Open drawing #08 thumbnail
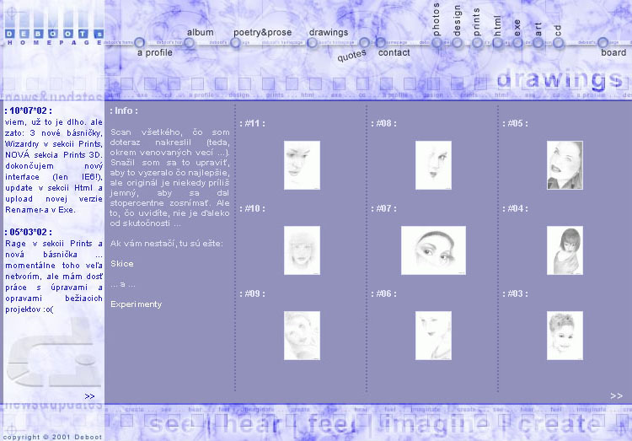This screenshot has width=632, height=441. [433, 164]
